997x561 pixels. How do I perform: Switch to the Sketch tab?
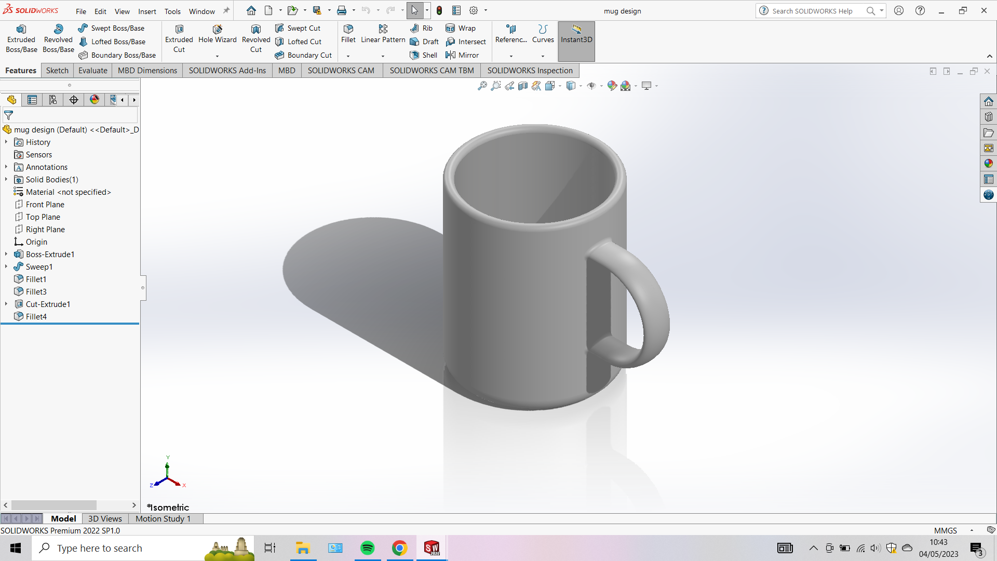coord(57,70)
